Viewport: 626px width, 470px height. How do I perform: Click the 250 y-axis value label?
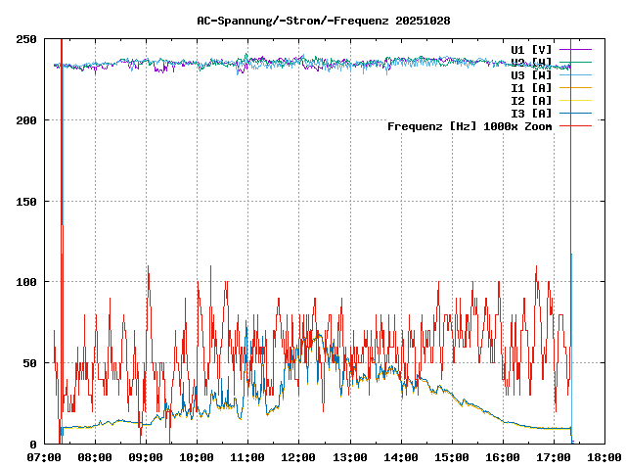27,39
